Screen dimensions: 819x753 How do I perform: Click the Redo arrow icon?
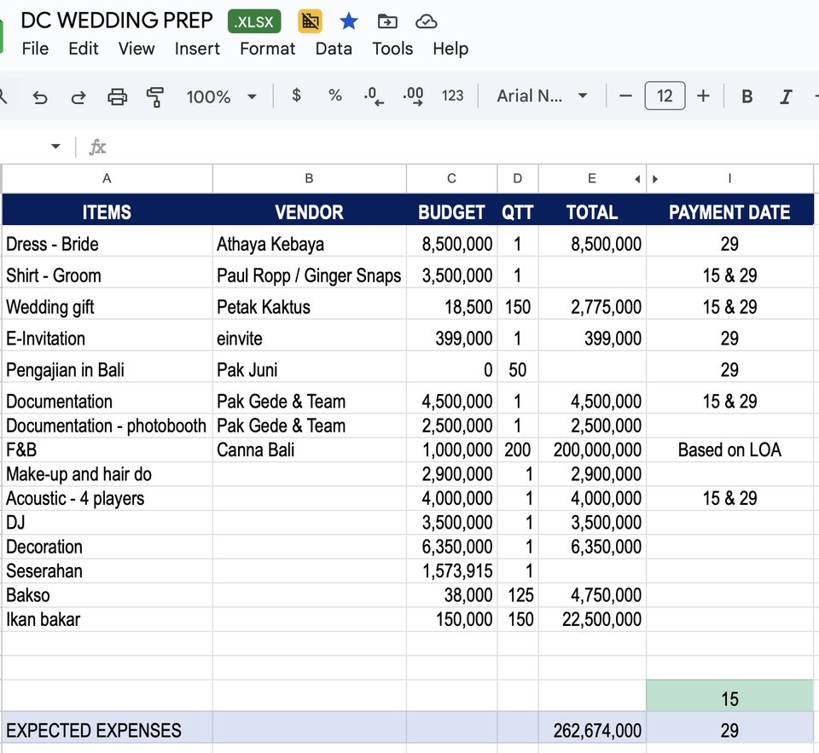(x=78, y=96)
